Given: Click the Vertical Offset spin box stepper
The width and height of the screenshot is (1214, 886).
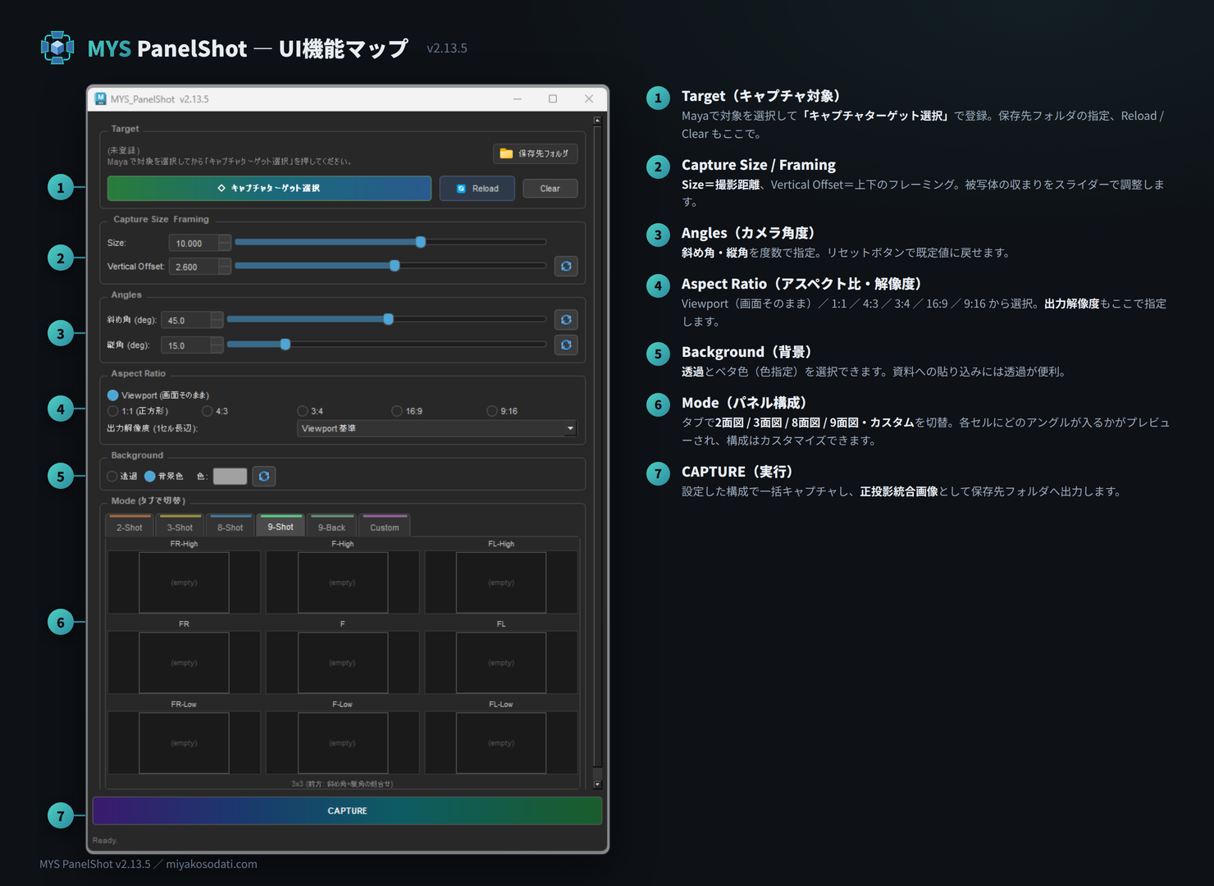Looking at the screenshot, I should [x=225, y=267].
